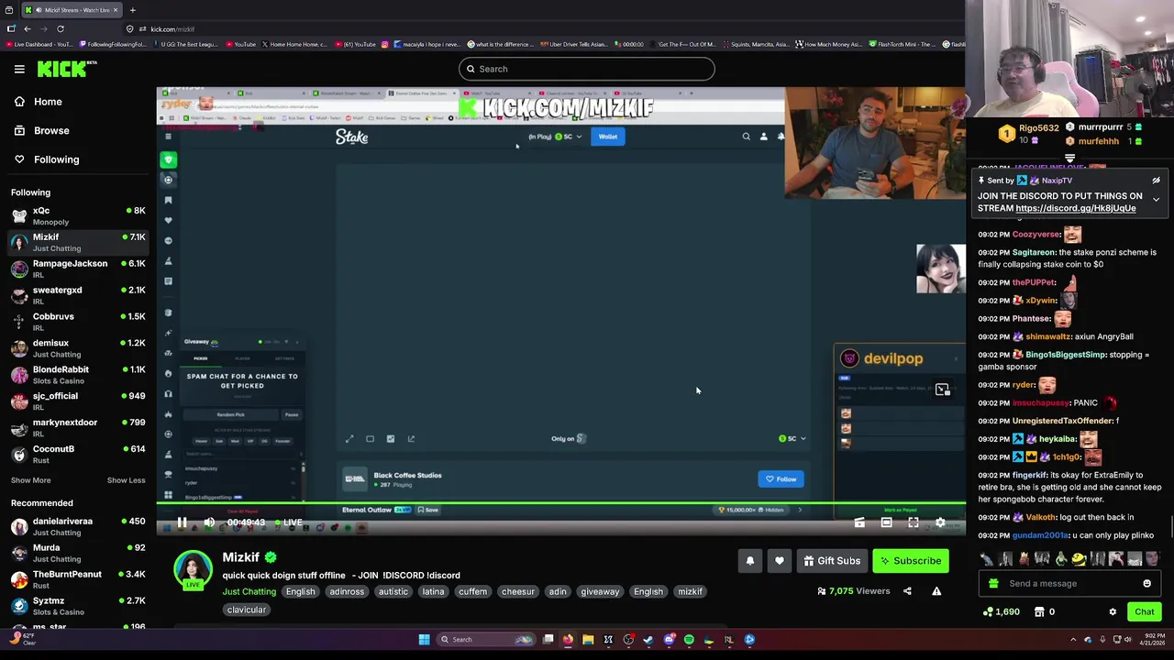Show hidden system tray icons
Viewport: 1174px width, 660px height.
click(x=1073, y=640)
